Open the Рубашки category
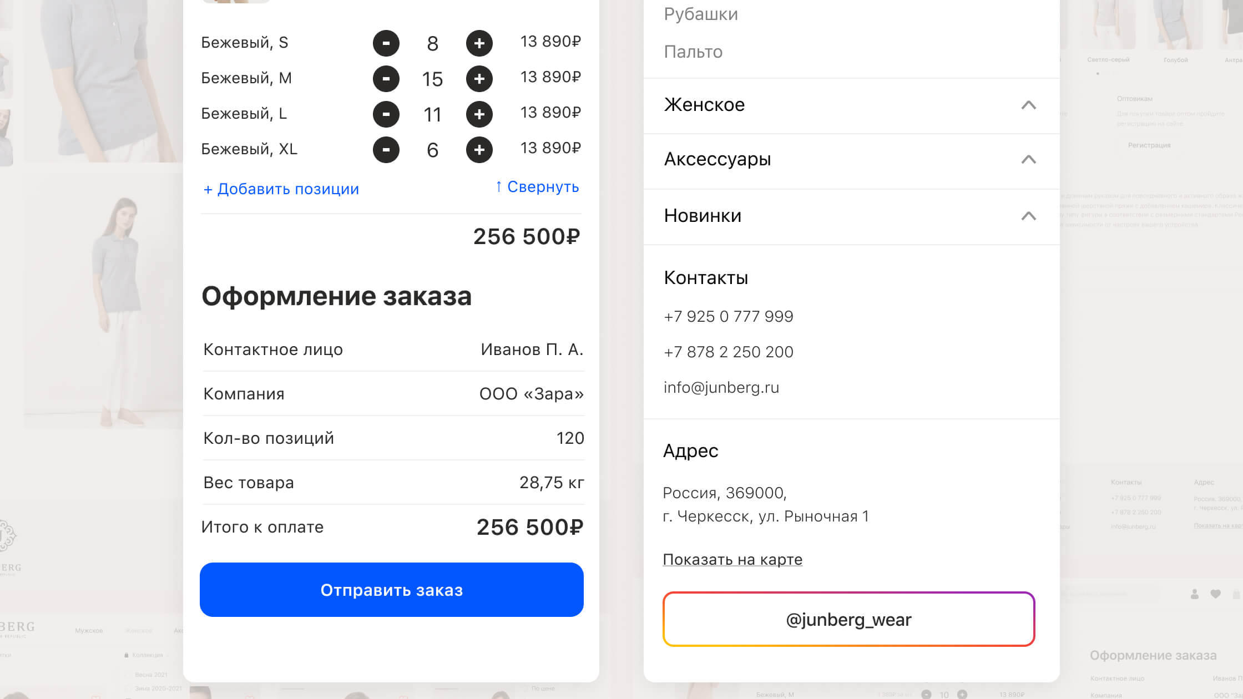Viewport: 1243px width, 699px height. 701,14
